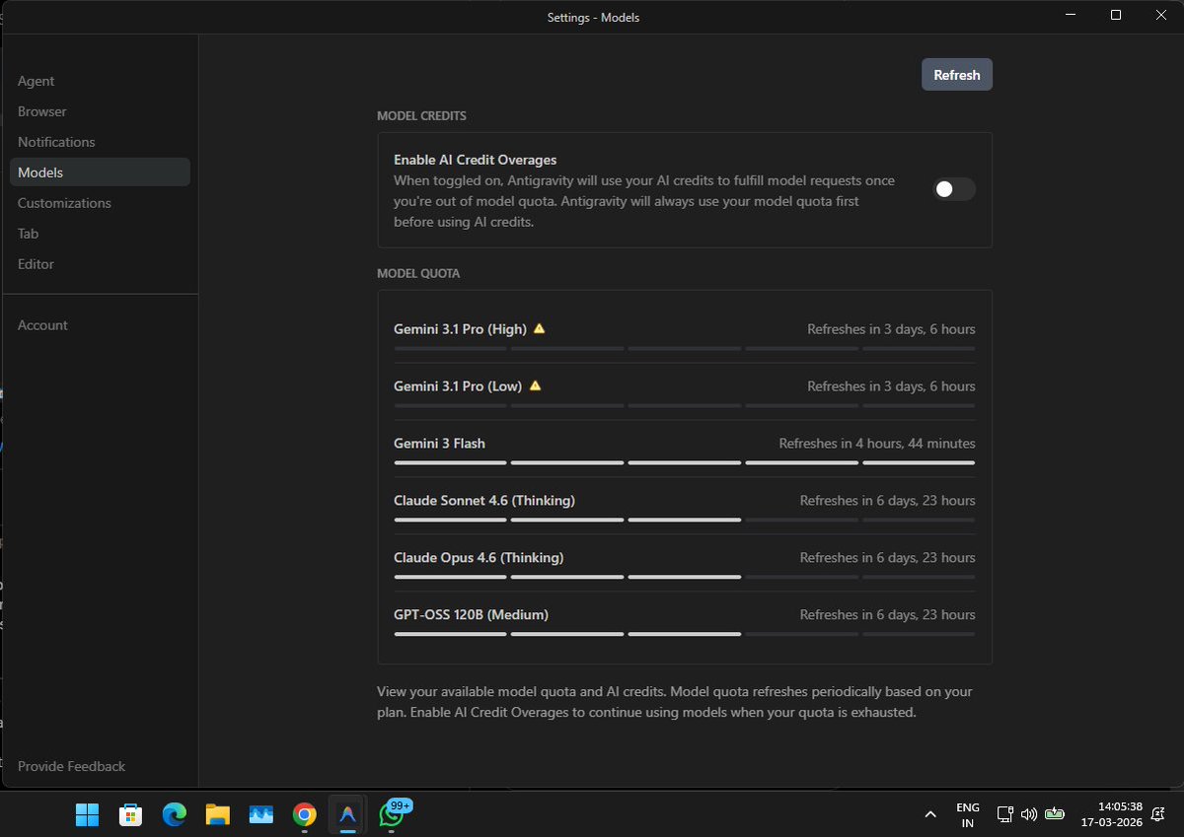Select the Claude Opus 4.6 (Thinking) label

[479, 558]
